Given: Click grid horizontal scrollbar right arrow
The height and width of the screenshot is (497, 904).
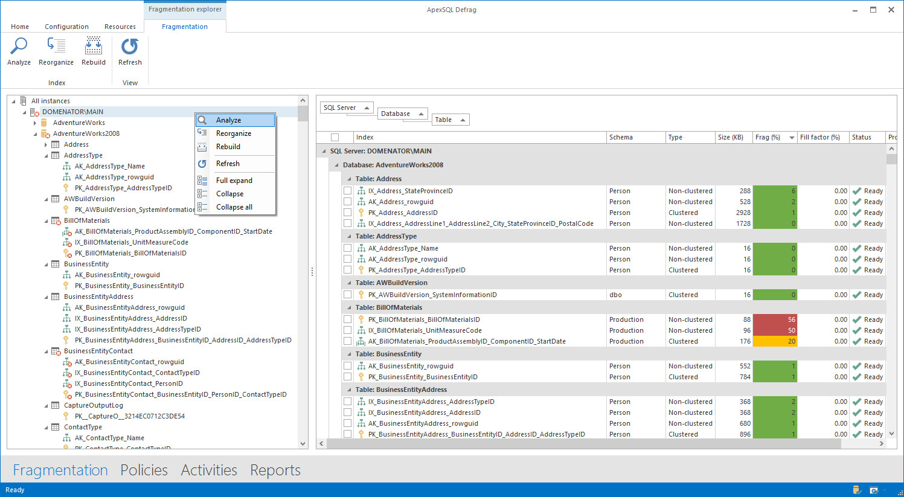Looking at the screenshot, I should click(x=881, y=443).
